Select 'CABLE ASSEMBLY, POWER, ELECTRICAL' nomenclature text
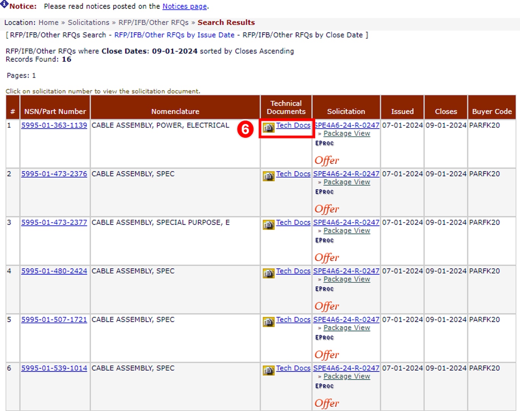Image resolution: width=520 pixels, height=411 pixels. [x=160, y=125]
